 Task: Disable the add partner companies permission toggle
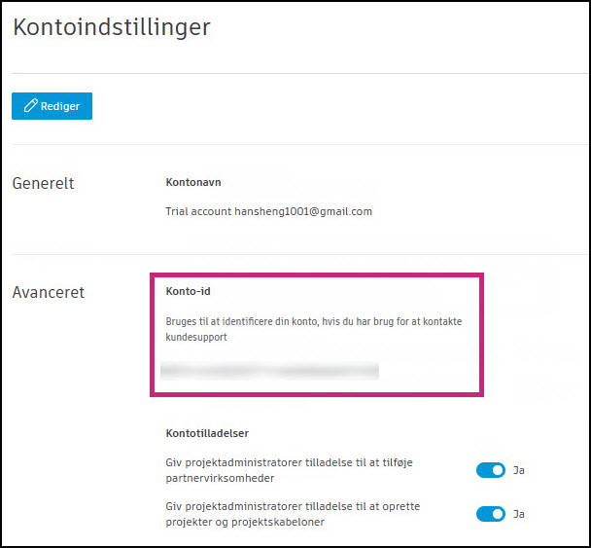491,470
